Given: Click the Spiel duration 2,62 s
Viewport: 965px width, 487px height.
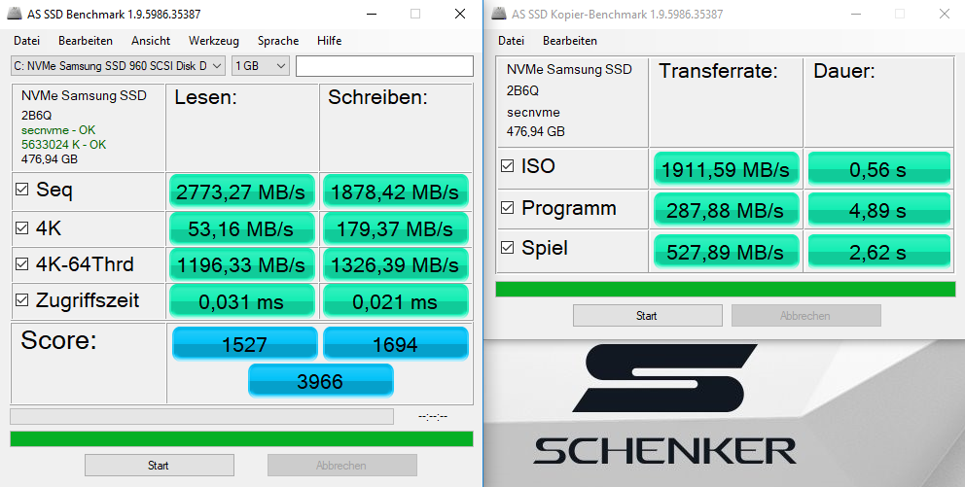Looking at the screenshot, I should [x=878, y=251].
